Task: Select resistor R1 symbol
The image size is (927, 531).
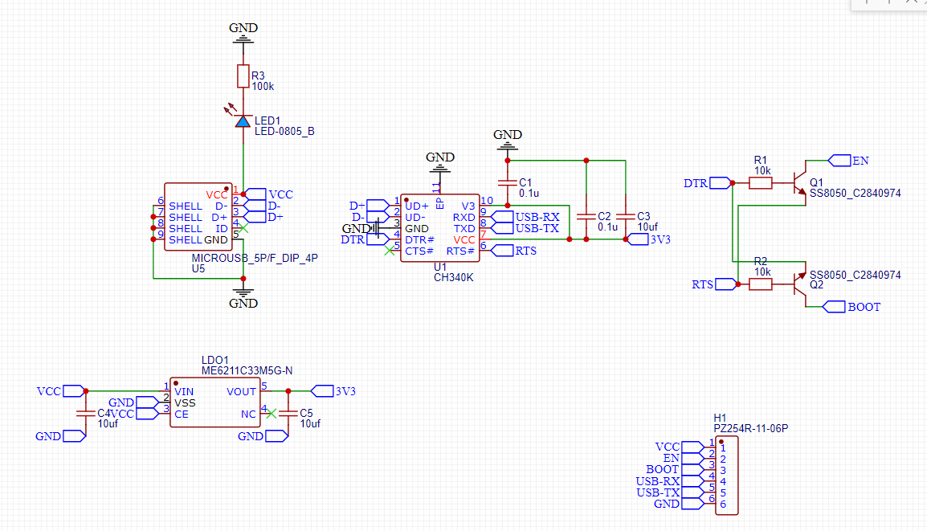Action: tap(760, 183)
